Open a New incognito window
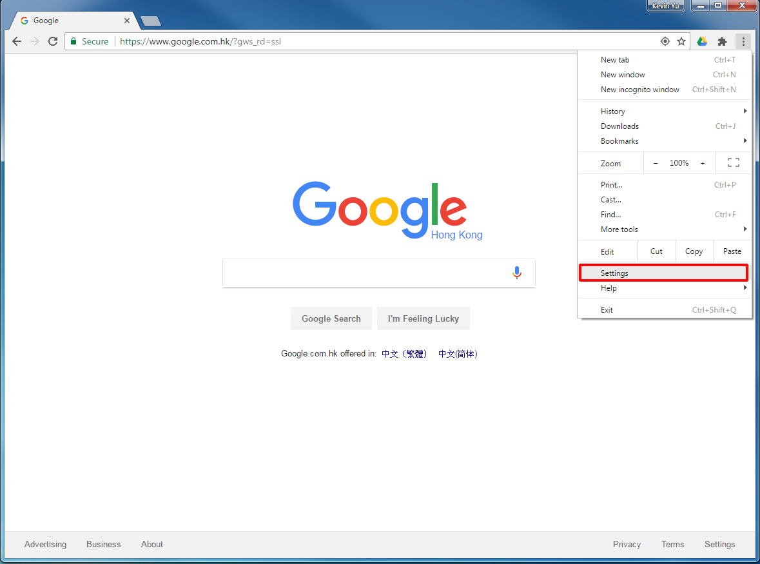The height and width of the screenshot is (564, 760). click(665, 89)
